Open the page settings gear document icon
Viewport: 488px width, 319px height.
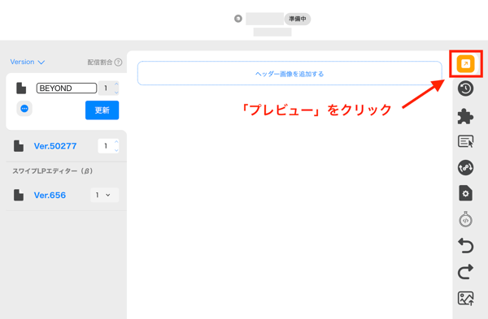pyautogui.click(x=465, y=193)
